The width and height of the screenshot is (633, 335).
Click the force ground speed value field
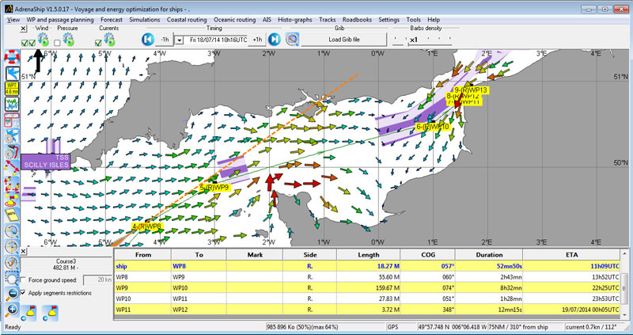[97, 280]
